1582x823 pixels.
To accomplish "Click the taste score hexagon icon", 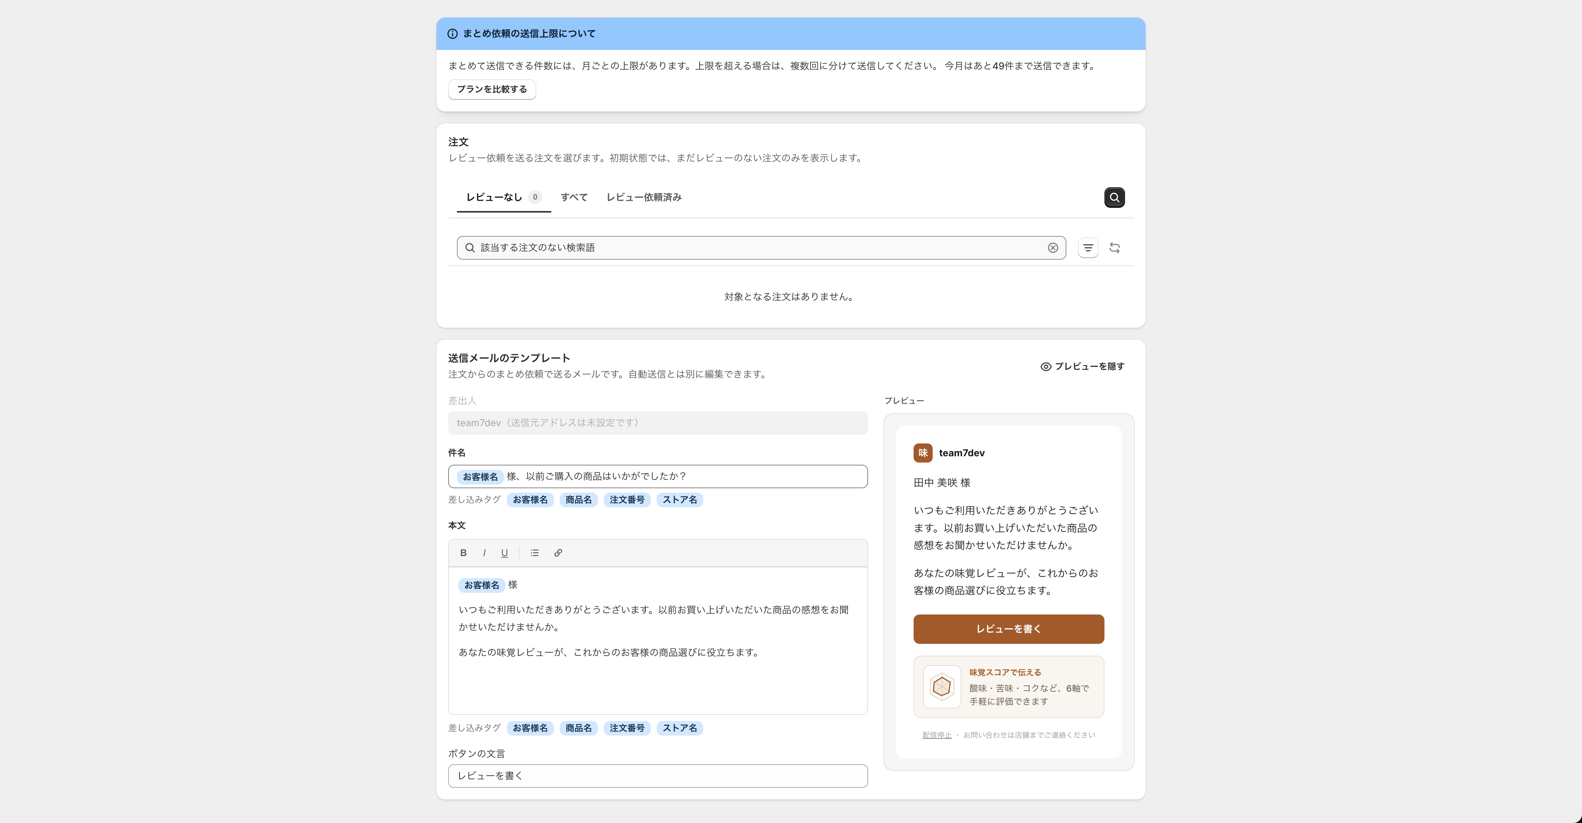I will tap(941, 687).
